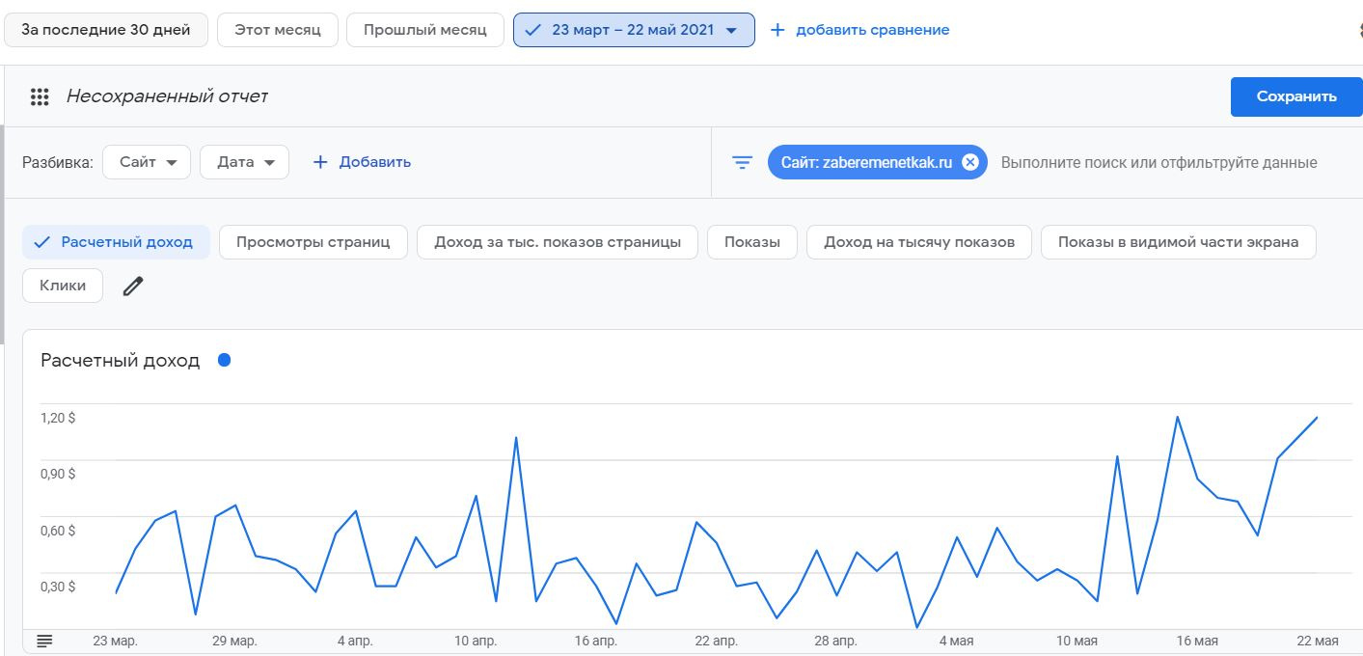1363x656 pixels.
Task: Click the chart legend lines icon
Action: [44, 641]
